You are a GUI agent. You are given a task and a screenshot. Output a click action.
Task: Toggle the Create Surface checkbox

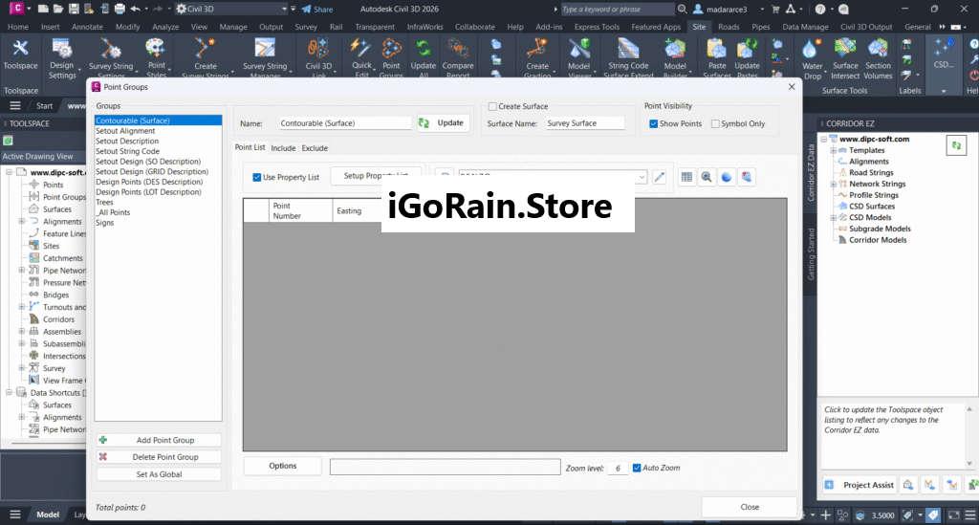click(x=492, y=107)
